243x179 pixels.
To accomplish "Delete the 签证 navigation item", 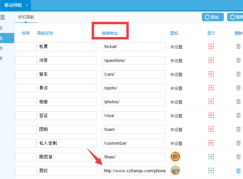I will click(238, 115).
